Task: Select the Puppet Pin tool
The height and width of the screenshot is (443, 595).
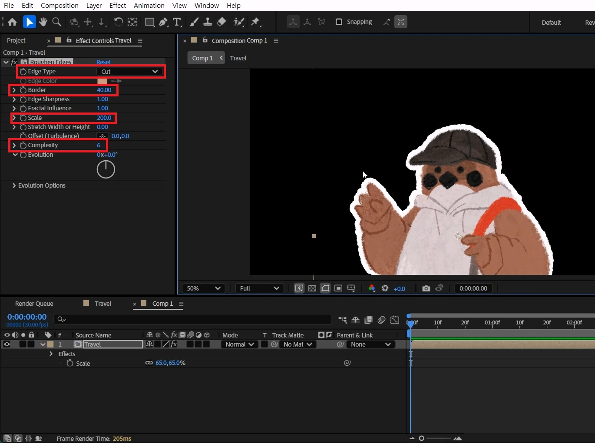Action: 255,22
